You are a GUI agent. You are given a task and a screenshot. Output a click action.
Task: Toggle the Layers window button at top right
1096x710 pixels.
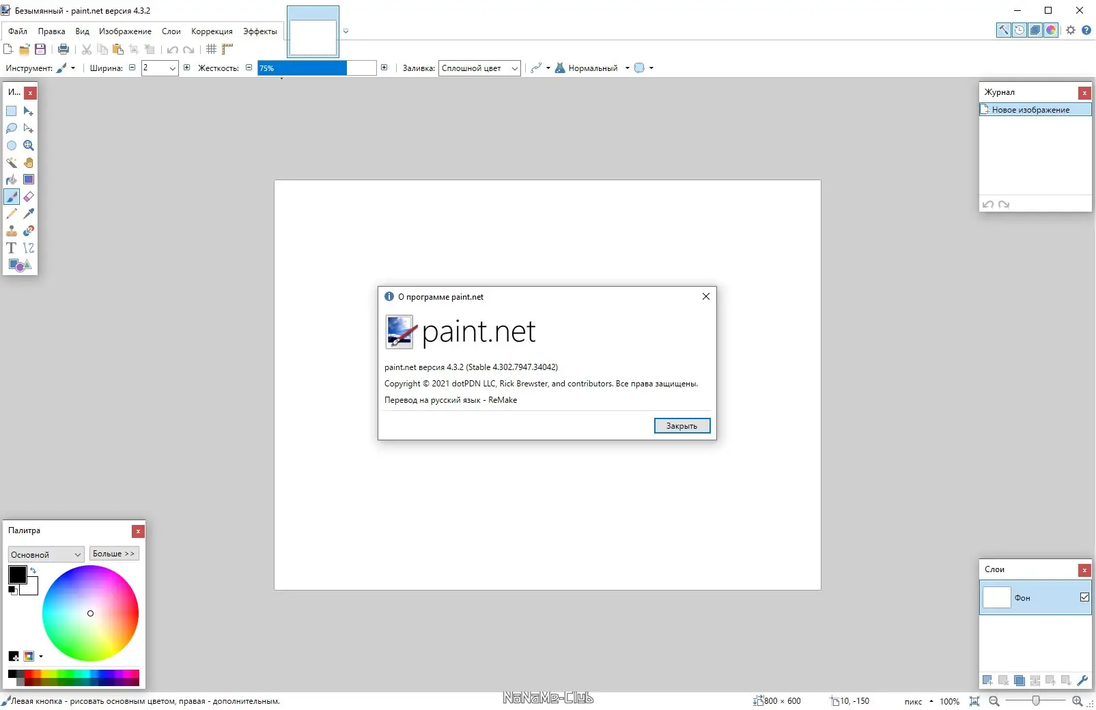1035,30
